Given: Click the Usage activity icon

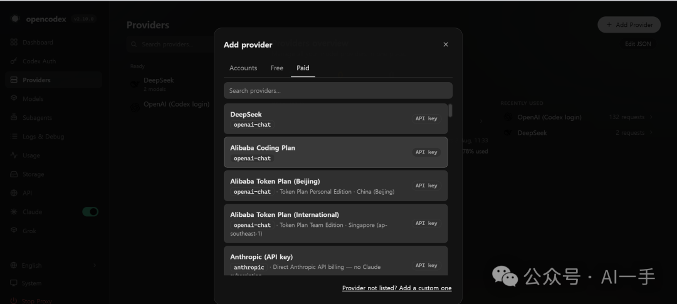Looking at the screenshot, I should click(14, 155).
